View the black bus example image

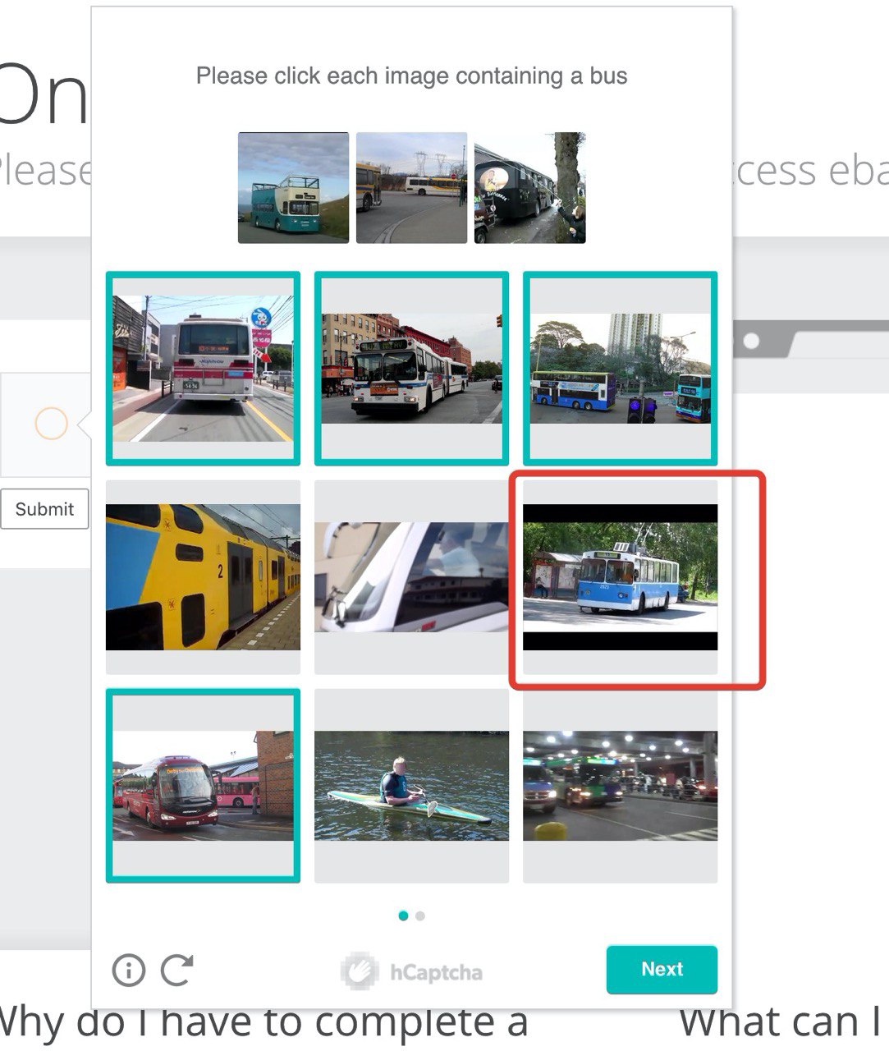click(x=529, y=188)
